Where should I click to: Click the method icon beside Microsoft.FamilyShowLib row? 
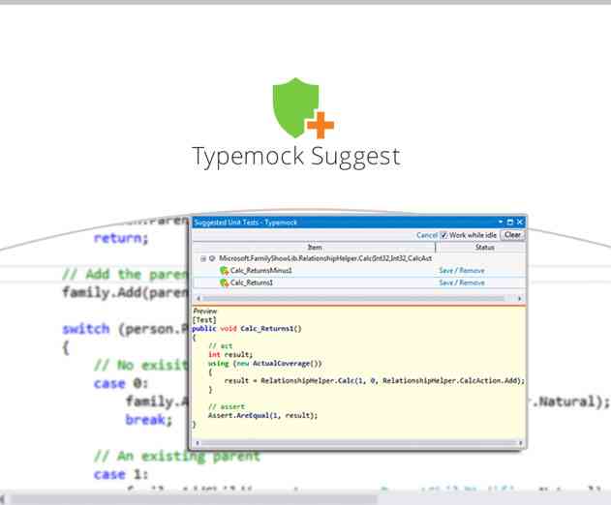[212, 258]
